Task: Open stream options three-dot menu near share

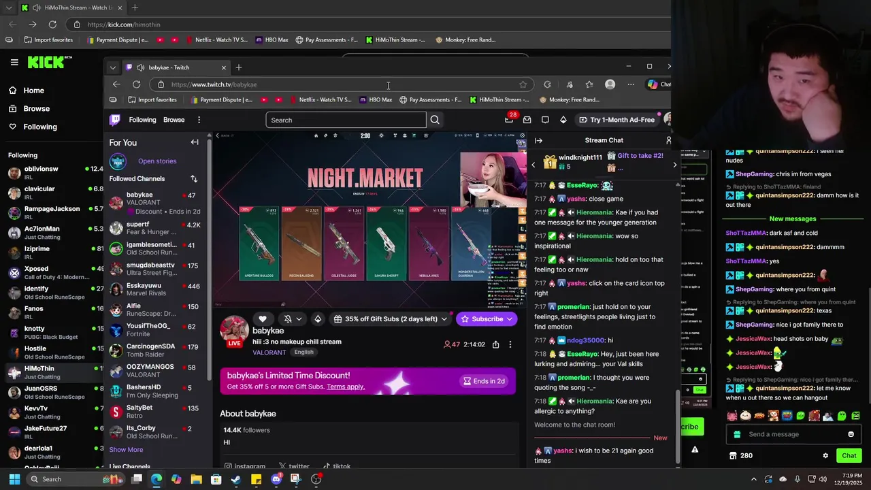Action: click(510, 344)
